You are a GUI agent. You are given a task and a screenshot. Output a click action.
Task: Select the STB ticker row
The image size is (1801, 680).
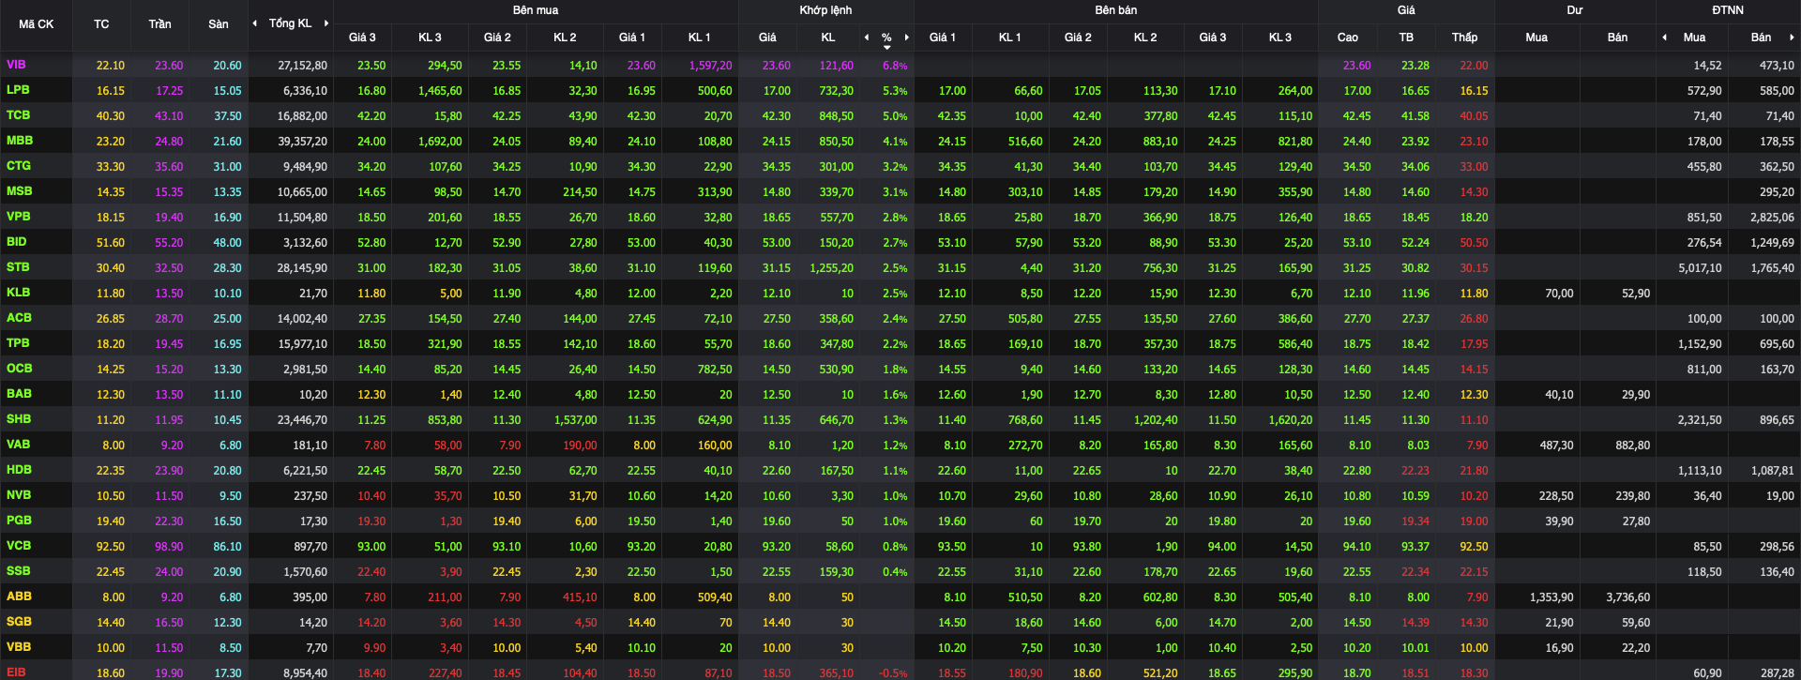click(18, 267)
